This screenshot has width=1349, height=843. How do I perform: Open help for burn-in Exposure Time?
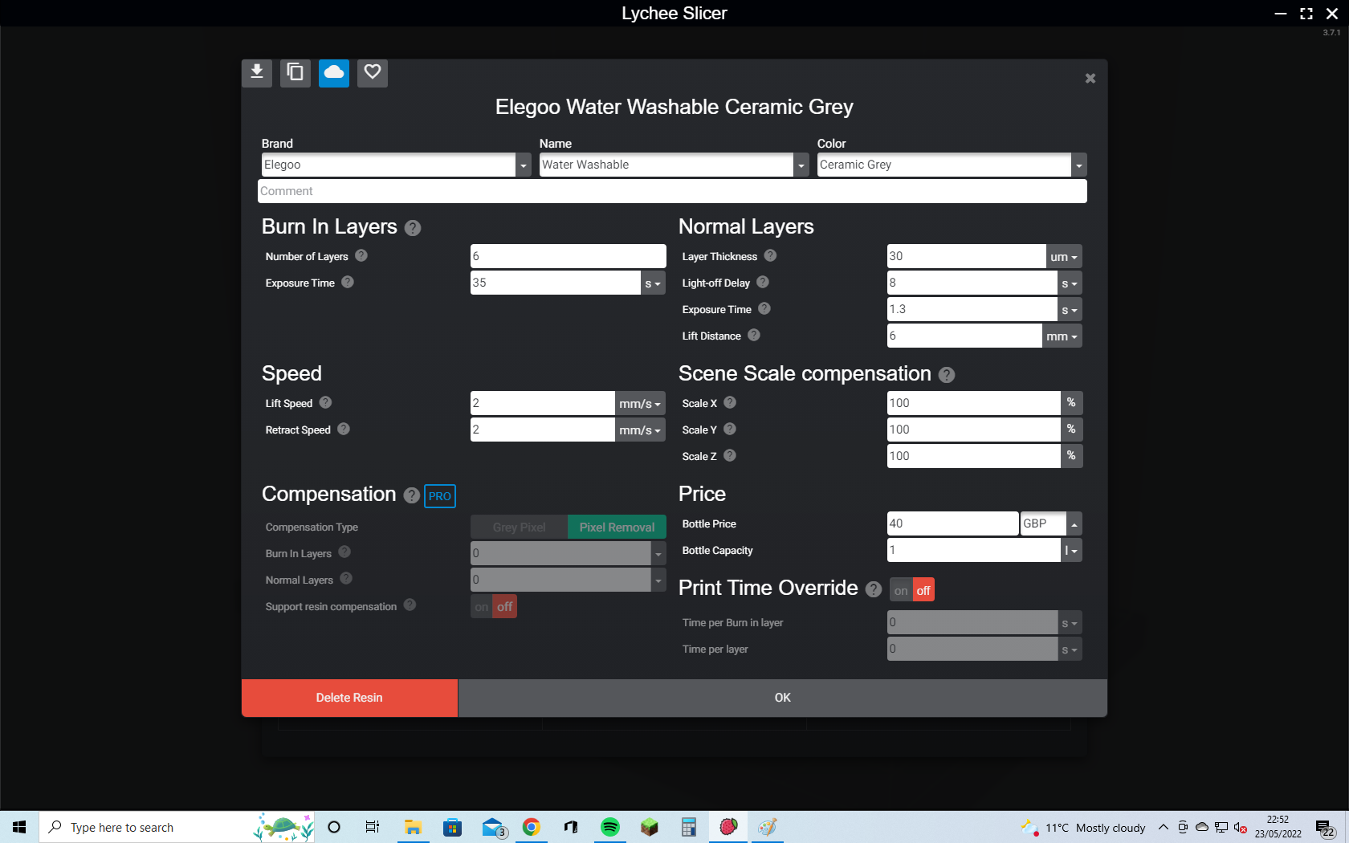pos(348,282)
